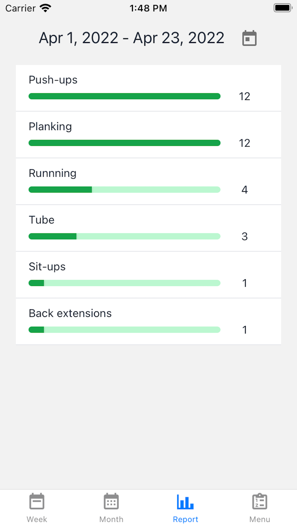
Task: Tap the Week tab calendar icon
Action: pos(37,502)
